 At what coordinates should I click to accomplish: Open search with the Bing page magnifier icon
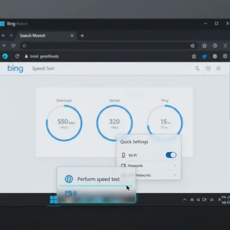198,68
